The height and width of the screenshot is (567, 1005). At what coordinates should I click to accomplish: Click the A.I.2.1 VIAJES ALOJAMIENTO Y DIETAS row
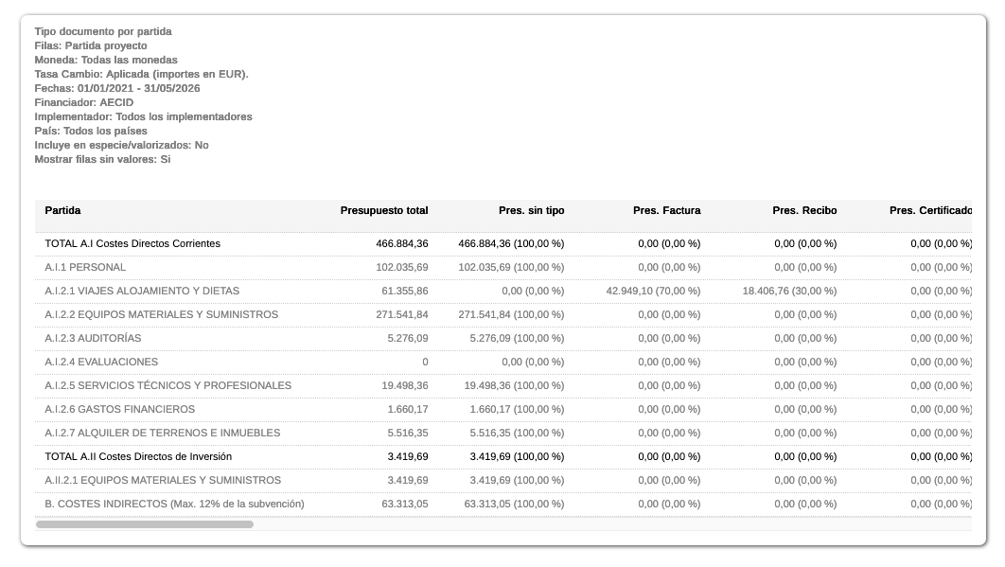click(142, 291)
